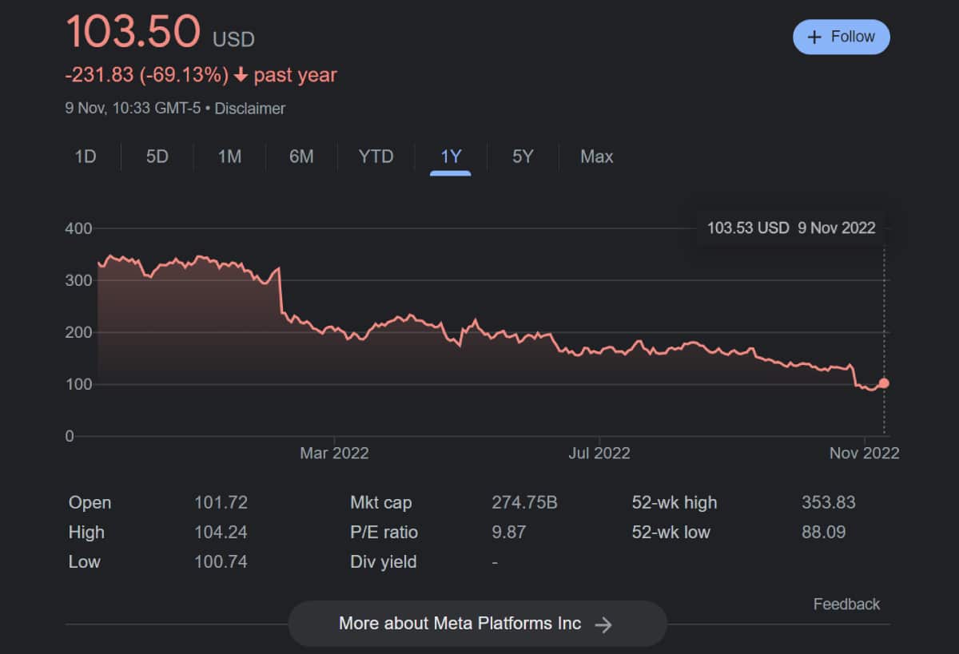Click the Nov 2022 axis label

point(864,454)
